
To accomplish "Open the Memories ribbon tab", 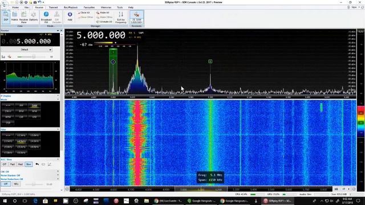I will [x=106, y=7].
